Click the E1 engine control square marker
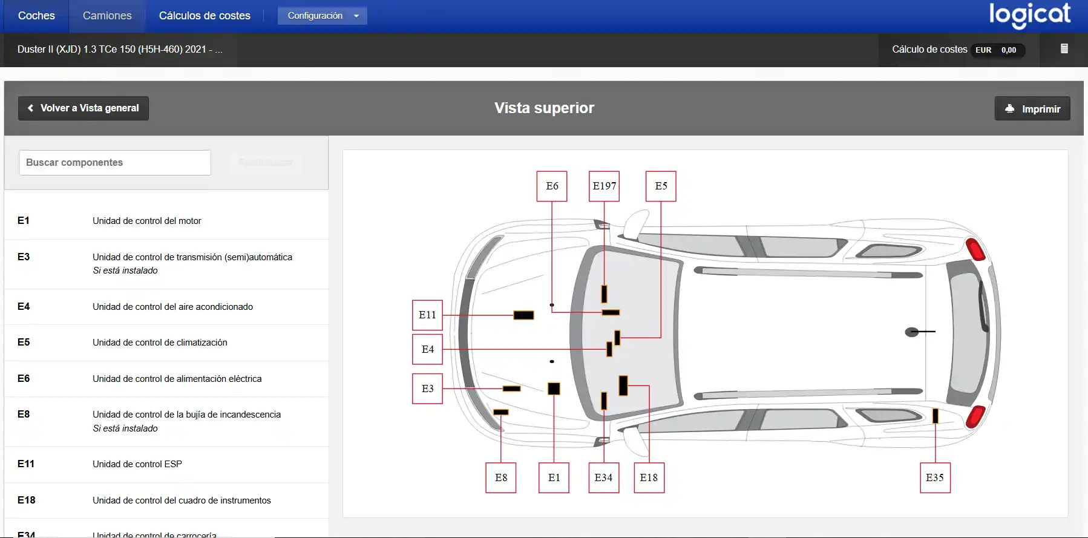This screenshot has width=1088, height=538. pyautogui.click(x=554, y=389)
